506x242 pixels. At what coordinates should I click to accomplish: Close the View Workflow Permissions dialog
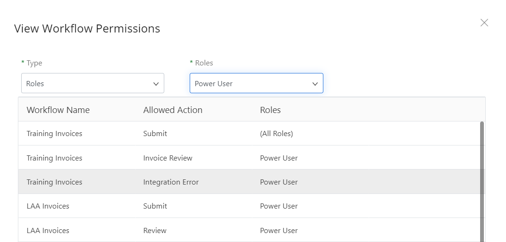click(484, 23)
